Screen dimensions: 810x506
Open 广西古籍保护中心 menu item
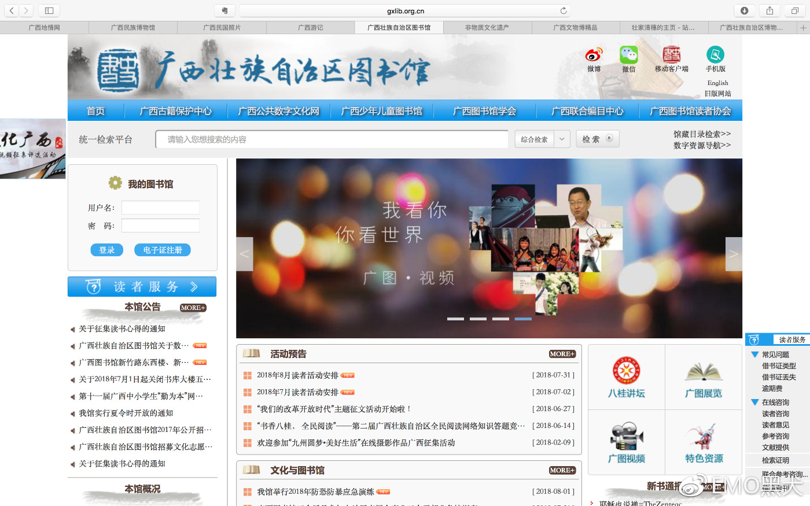(x=176, y=111)
